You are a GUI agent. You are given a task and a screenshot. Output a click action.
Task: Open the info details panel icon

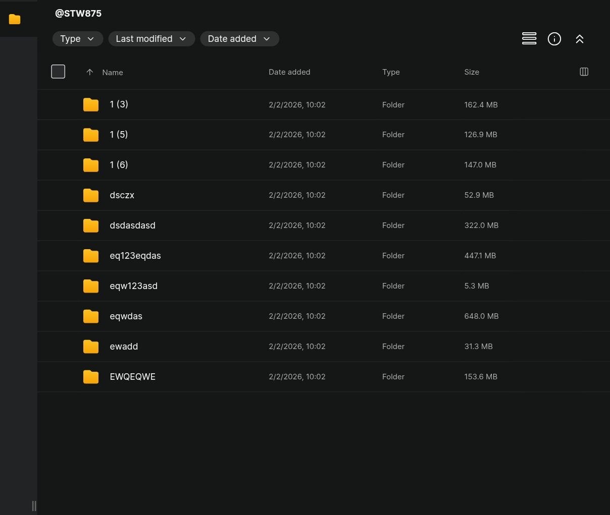pos(554,39)
